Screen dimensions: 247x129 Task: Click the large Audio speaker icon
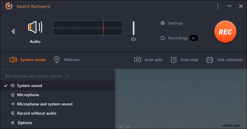35,27
